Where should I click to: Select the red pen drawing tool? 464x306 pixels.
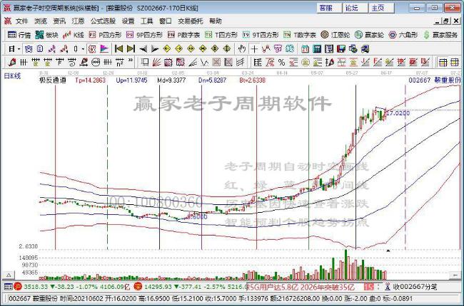coord(12,62)
